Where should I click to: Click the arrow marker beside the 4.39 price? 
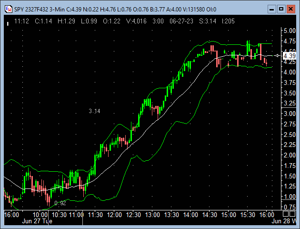click(x=277, y=55)
